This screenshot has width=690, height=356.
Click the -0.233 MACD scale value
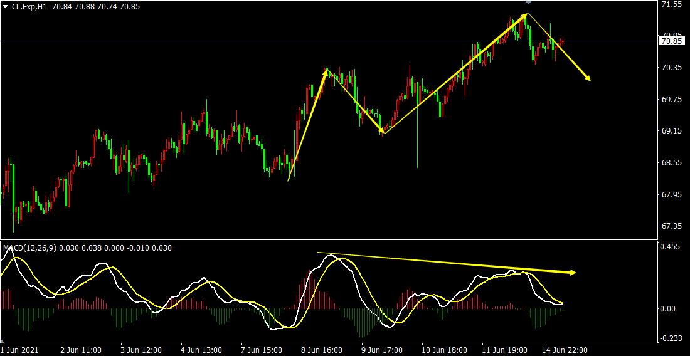(670, 338)
